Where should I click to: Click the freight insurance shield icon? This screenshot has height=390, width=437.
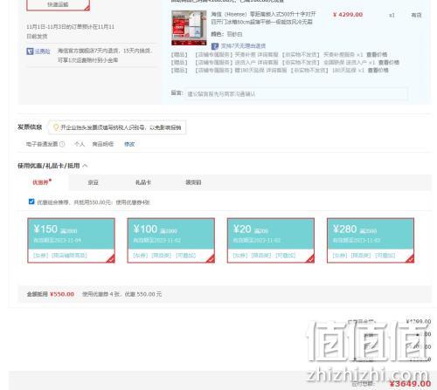(30, 51)
